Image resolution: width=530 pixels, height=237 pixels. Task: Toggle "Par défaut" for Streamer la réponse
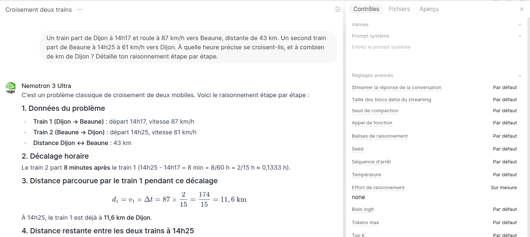coord(505,88)
